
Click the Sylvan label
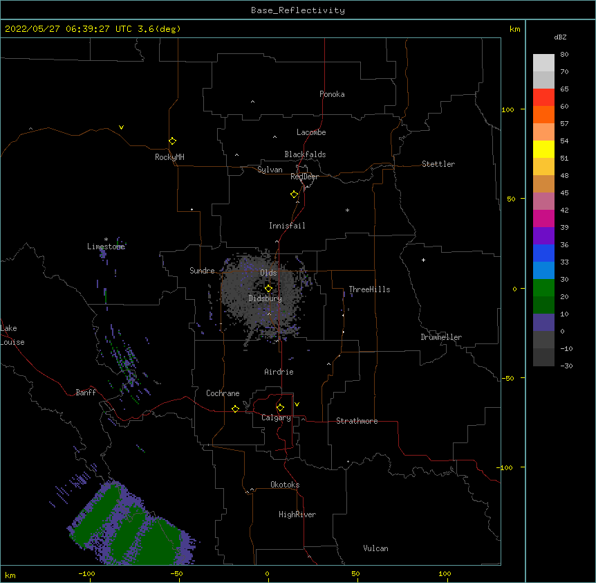270,170
